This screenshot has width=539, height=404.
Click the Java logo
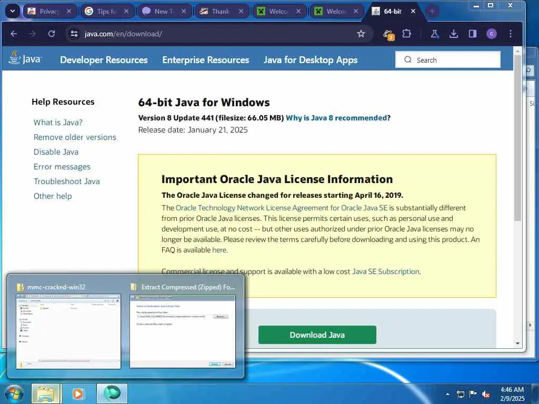pyautogui.click(x=25, y=58)
